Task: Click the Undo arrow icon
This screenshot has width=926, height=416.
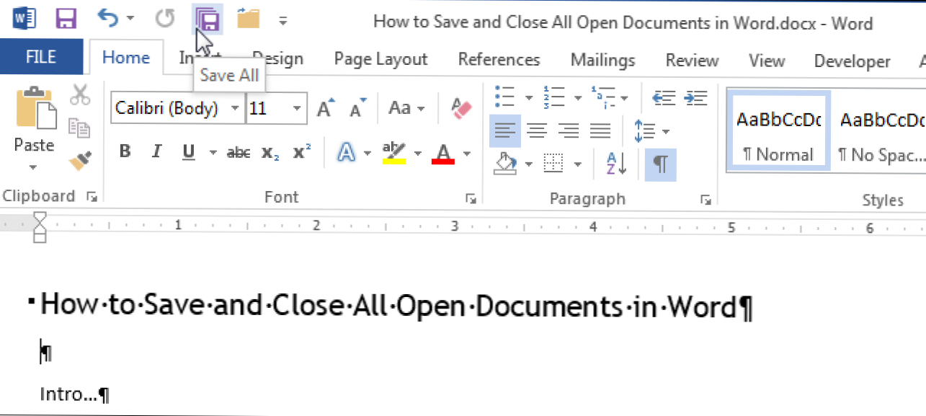Action: click(107, 18)
